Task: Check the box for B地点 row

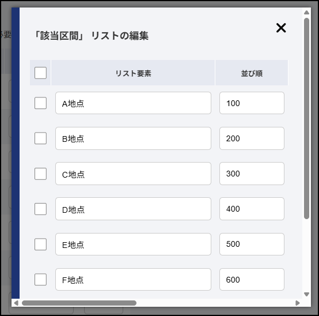Action: (40, 138)
